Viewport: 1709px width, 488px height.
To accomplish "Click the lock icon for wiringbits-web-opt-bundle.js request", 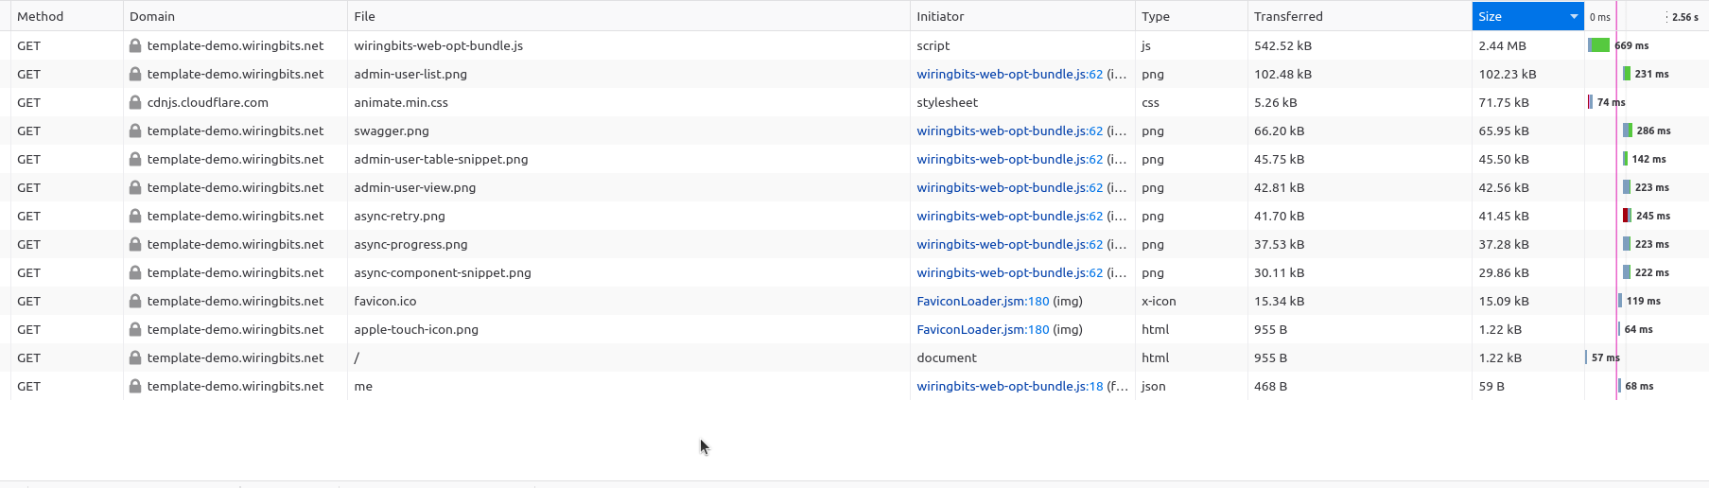I will coord(135,45).
